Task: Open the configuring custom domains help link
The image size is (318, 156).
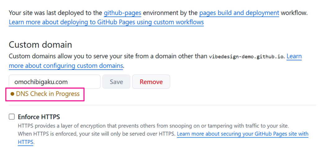Action: pyautogui.click(x=66, y=66)
